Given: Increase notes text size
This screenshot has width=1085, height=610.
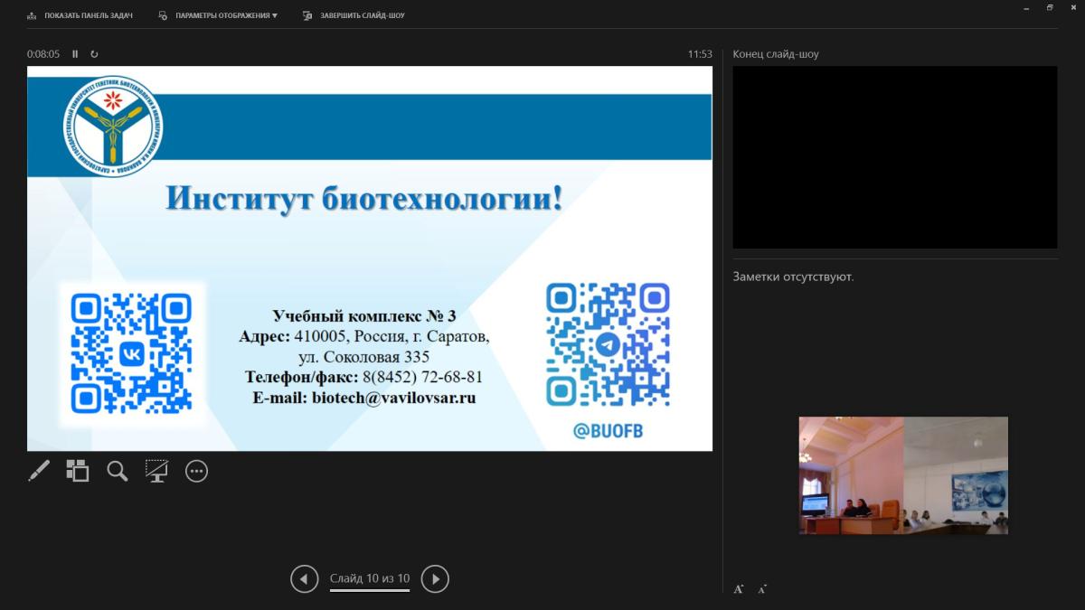Looking at the screenshot, I should tap(739, 589).
